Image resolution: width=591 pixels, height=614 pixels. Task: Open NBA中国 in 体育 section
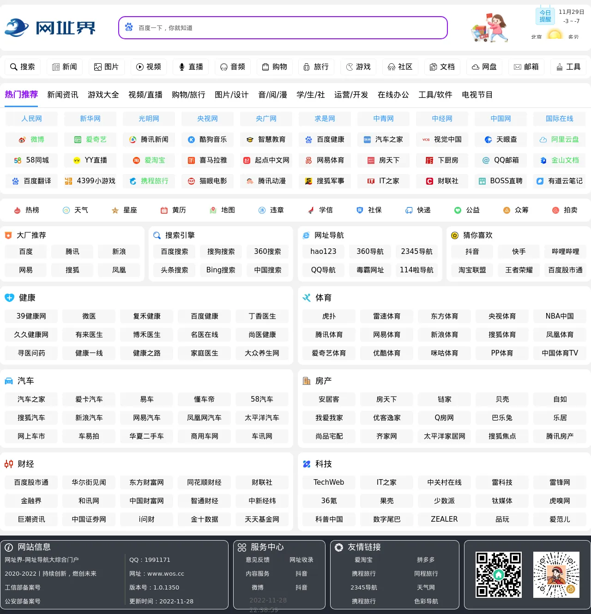[560, 316]
